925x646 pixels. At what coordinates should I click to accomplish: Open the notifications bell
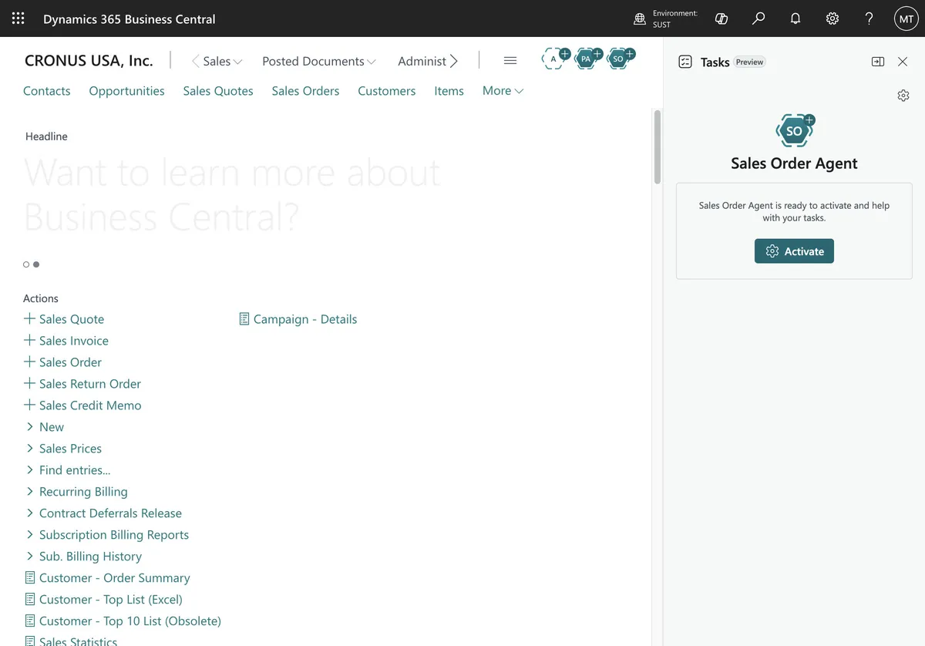[x=795, y=19]
